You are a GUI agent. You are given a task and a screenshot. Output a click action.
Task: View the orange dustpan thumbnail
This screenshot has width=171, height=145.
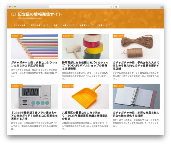coord(85,97)
